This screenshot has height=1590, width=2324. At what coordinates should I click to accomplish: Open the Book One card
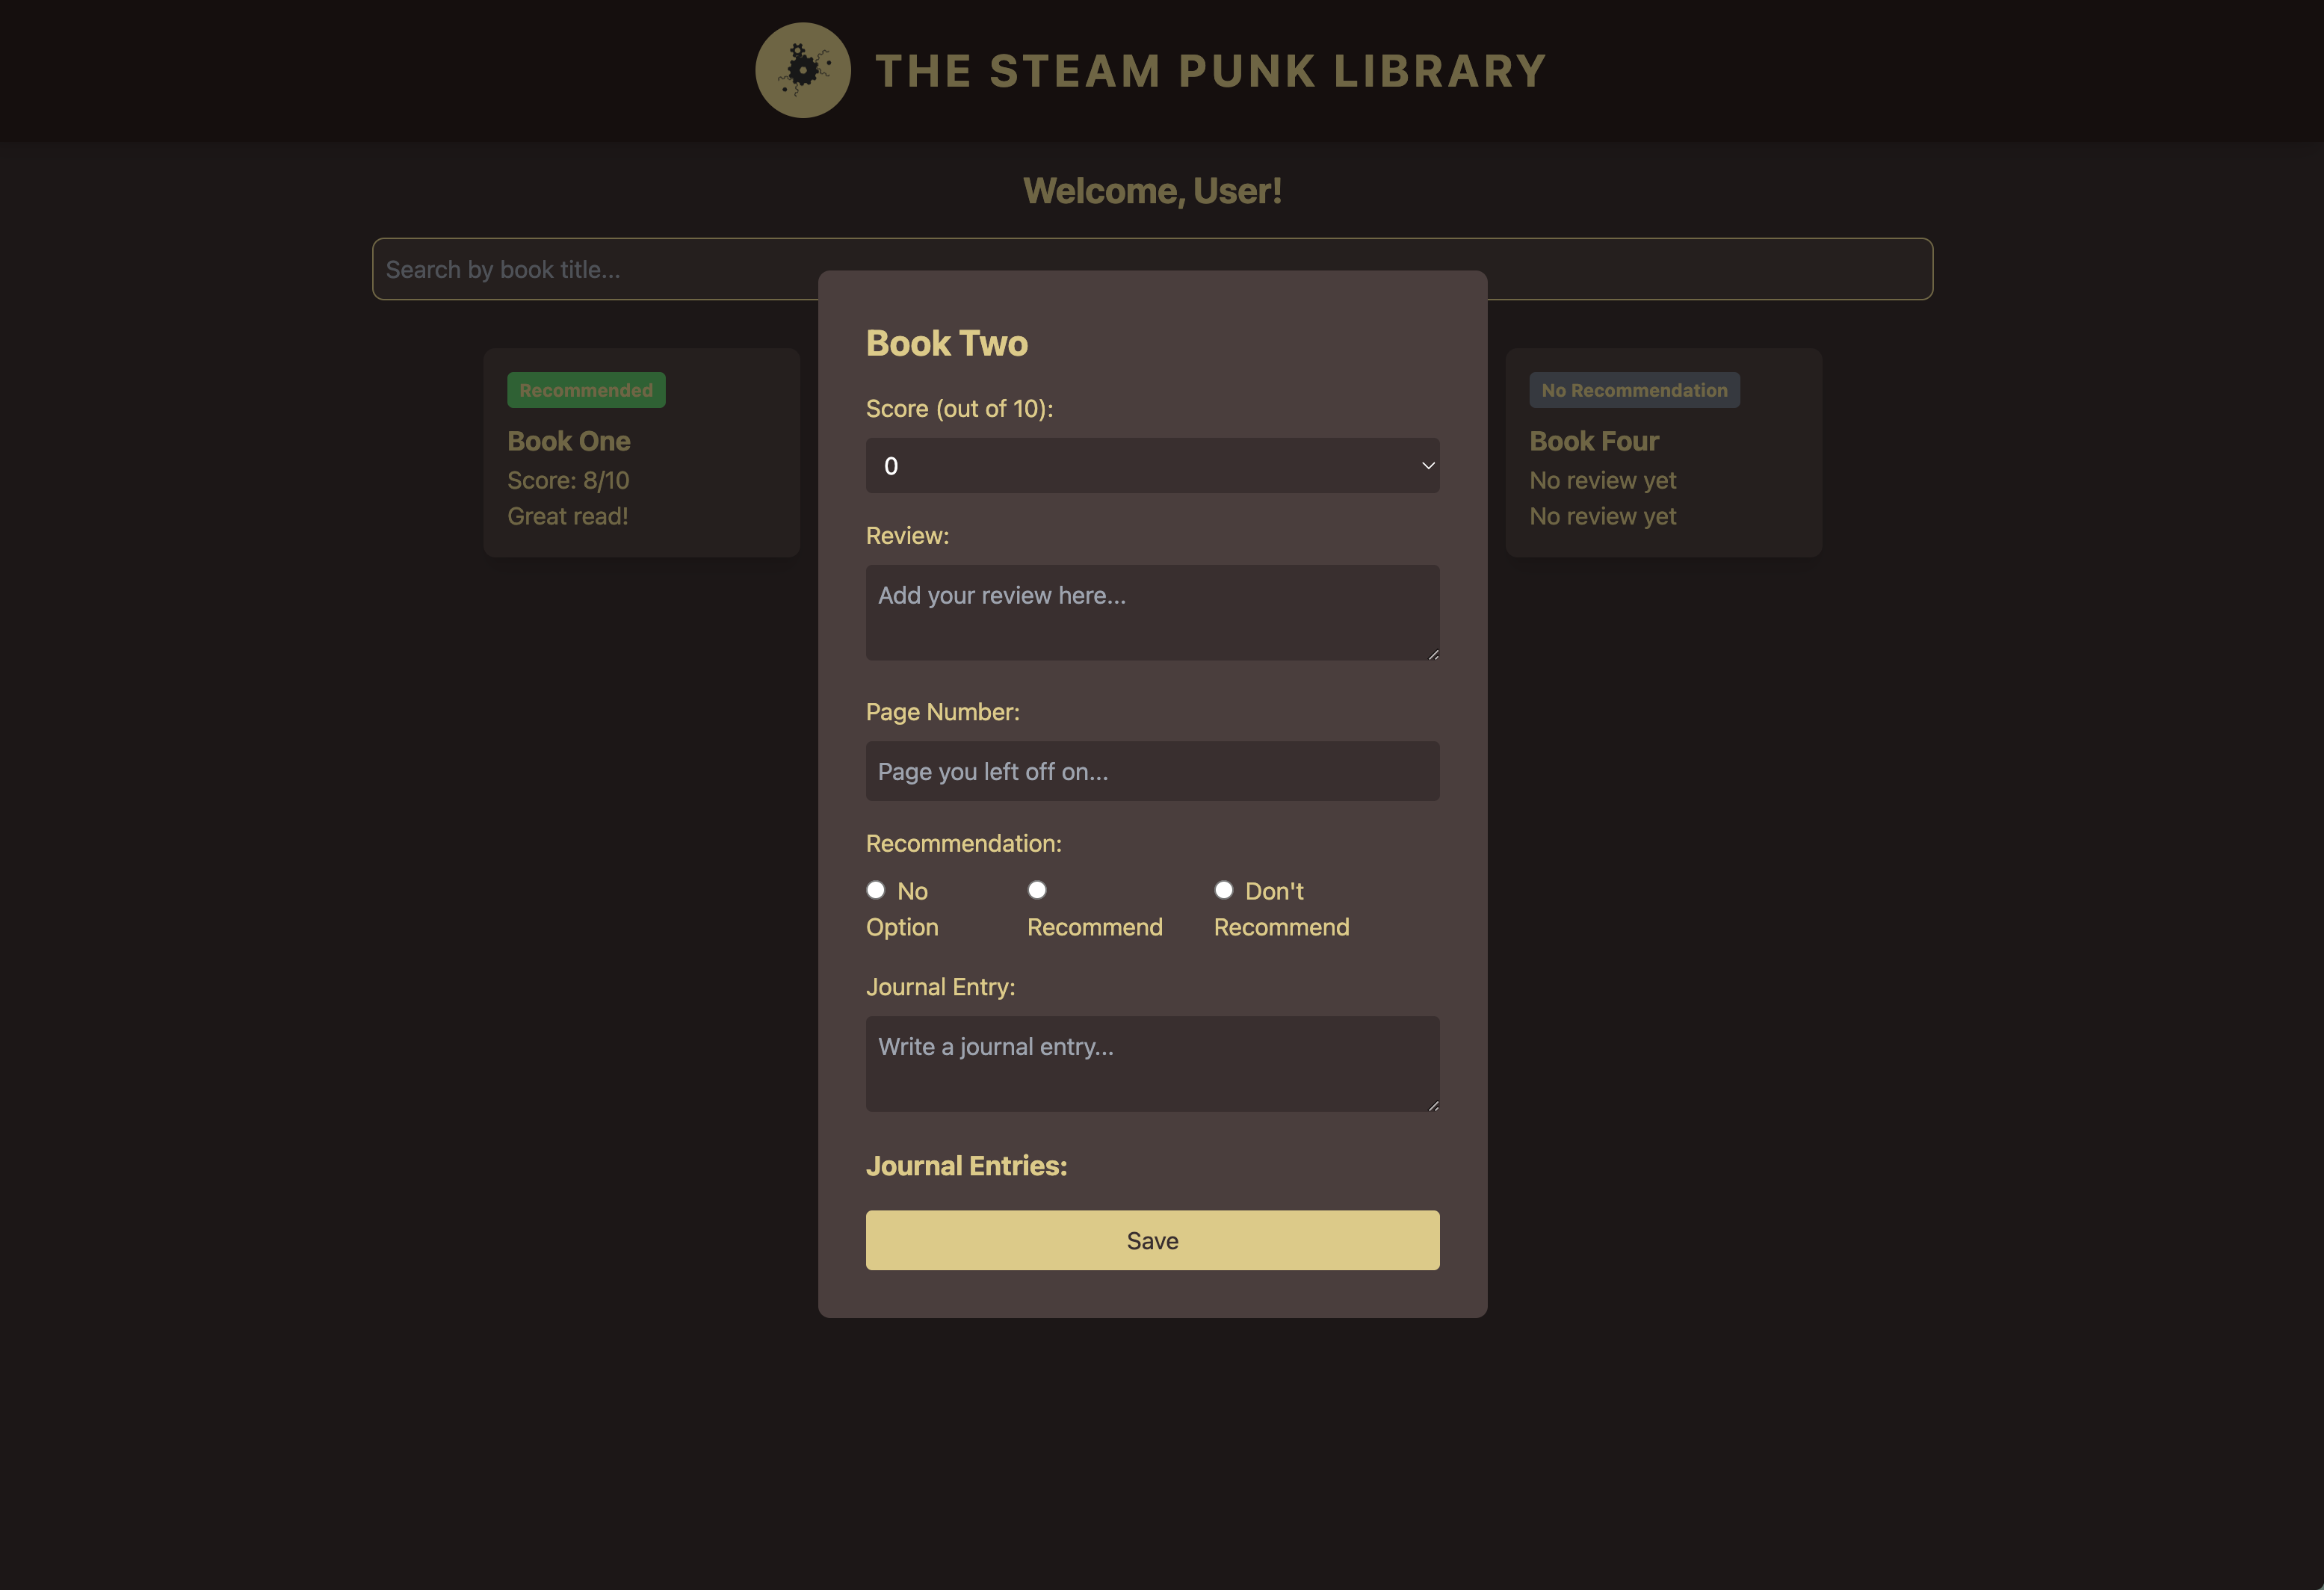pyautogui.click(x=641, y=452)
